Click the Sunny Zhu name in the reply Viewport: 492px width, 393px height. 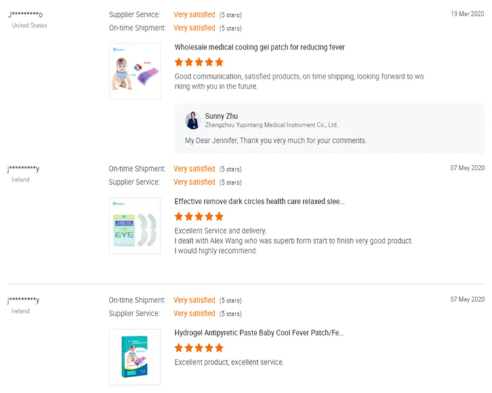point(221,116)
